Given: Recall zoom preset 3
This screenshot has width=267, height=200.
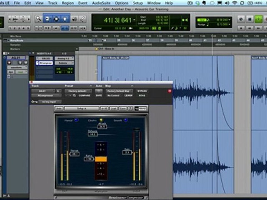Looking at the screenshot, I should pos(19,28).
